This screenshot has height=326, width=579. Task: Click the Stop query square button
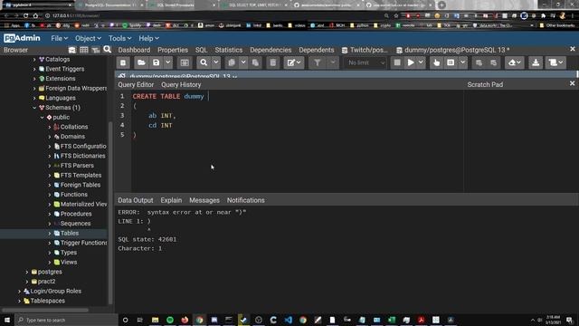pyautogui.click(x=397, y=62)
